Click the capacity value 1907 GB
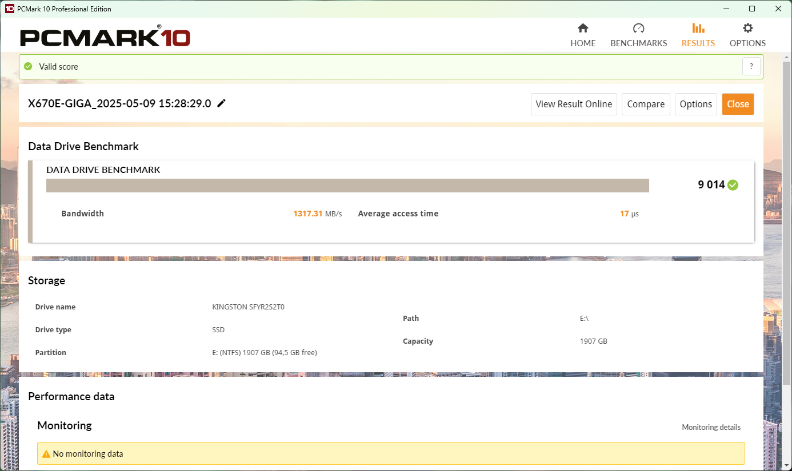This screenshot has height=471, width=792. (x=594, y=341)
